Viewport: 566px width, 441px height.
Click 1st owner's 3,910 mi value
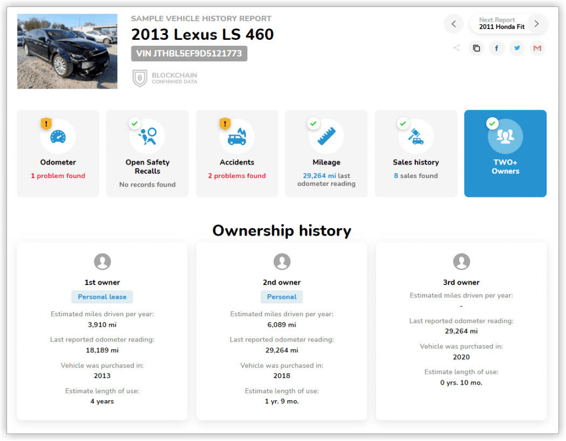pos(102,325)
